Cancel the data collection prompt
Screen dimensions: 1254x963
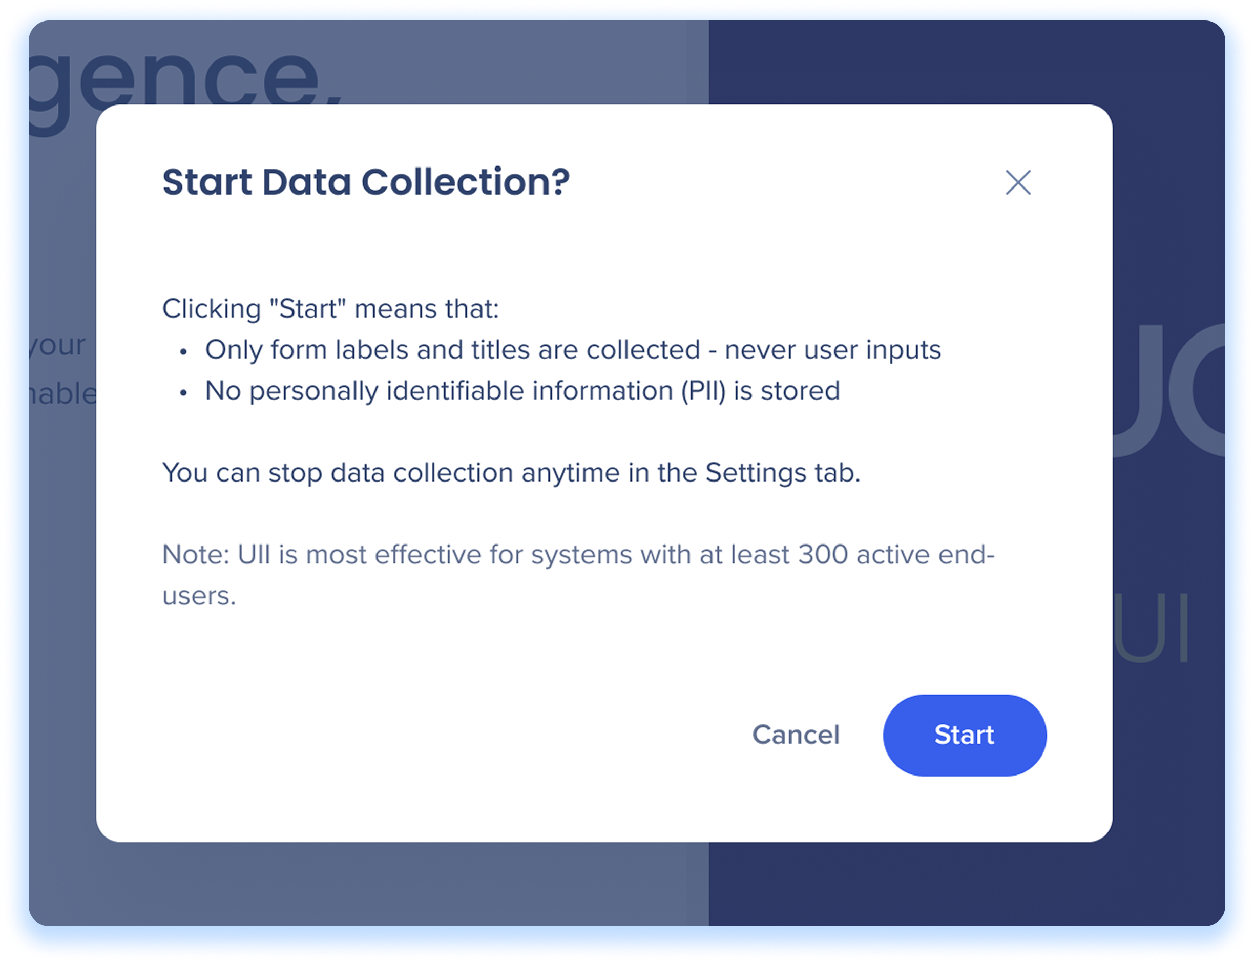pos(796,735)
